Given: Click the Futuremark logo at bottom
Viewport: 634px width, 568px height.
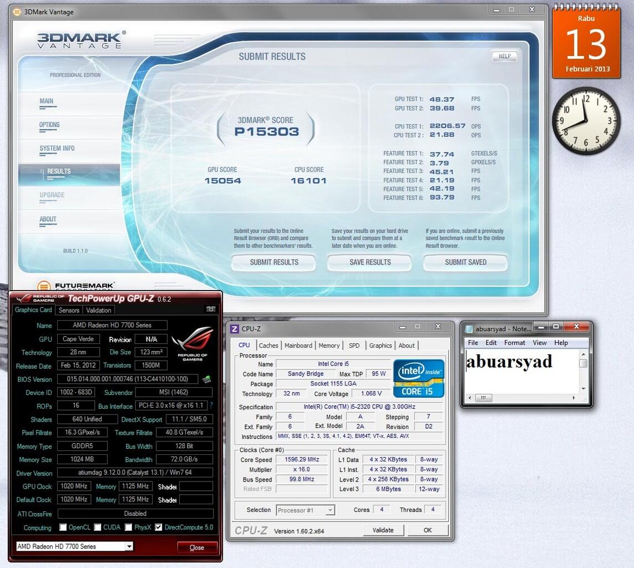Looking at the screenshot, I should 75,286.
